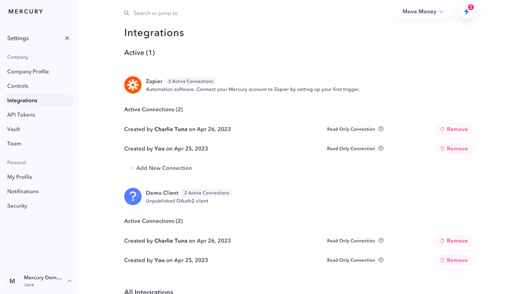The height and width of the screenshot is (294, 520).
Task: Add New Connection to Zapier
Action: [x=161, y=168]
